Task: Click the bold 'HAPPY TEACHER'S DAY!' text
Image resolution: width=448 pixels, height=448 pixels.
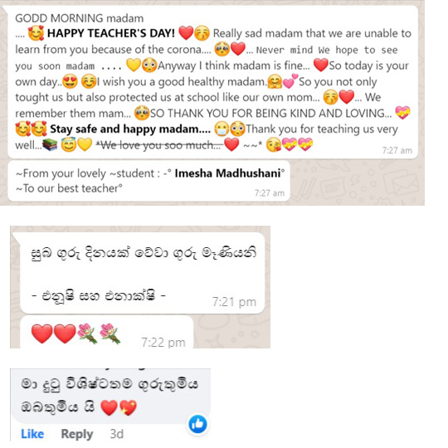Action: coord(111,33)
